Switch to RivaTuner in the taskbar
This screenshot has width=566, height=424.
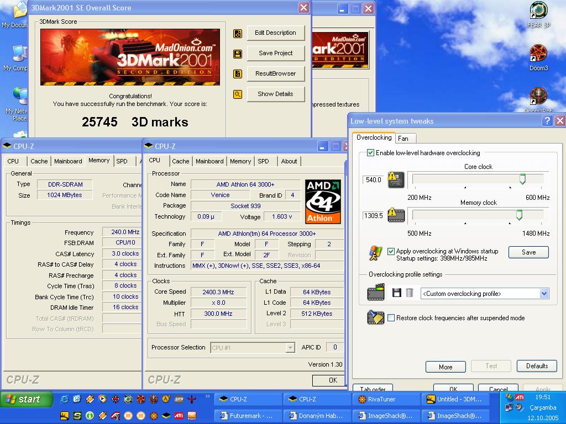386,399
